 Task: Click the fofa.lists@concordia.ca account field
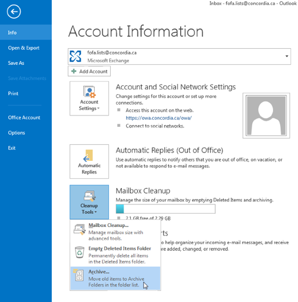[x=179, y=57]
